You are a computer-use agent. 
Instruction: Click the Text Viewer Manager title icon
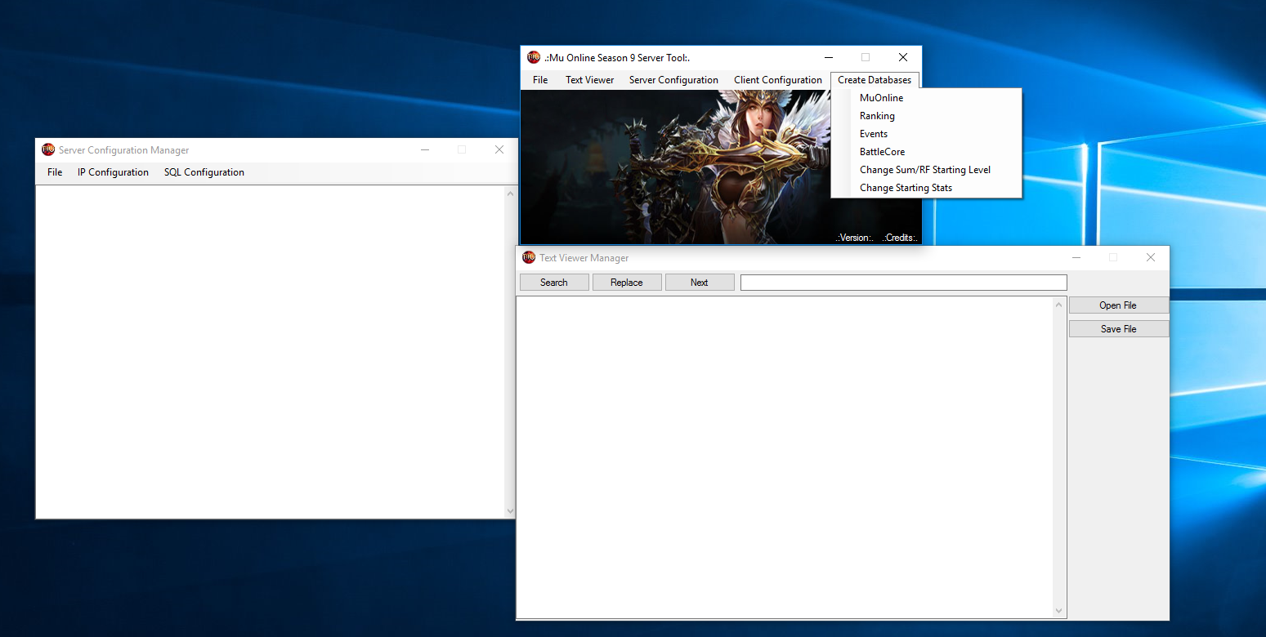[529, 257]
